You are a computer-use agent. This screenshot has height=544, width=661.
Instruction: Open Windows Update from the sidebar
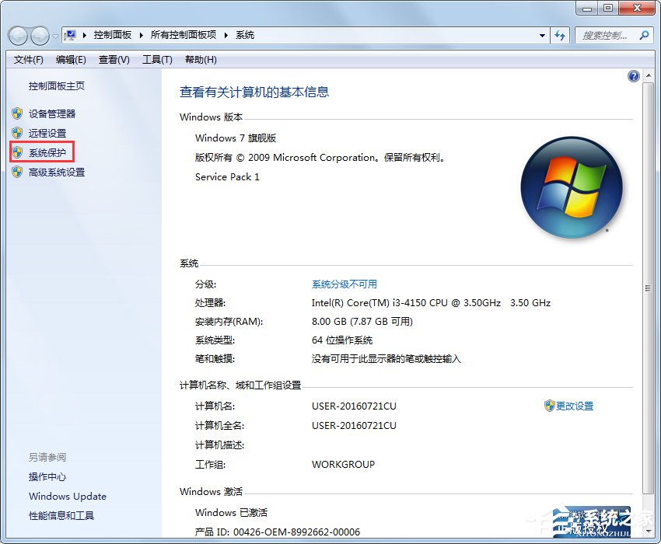[67, 496]
